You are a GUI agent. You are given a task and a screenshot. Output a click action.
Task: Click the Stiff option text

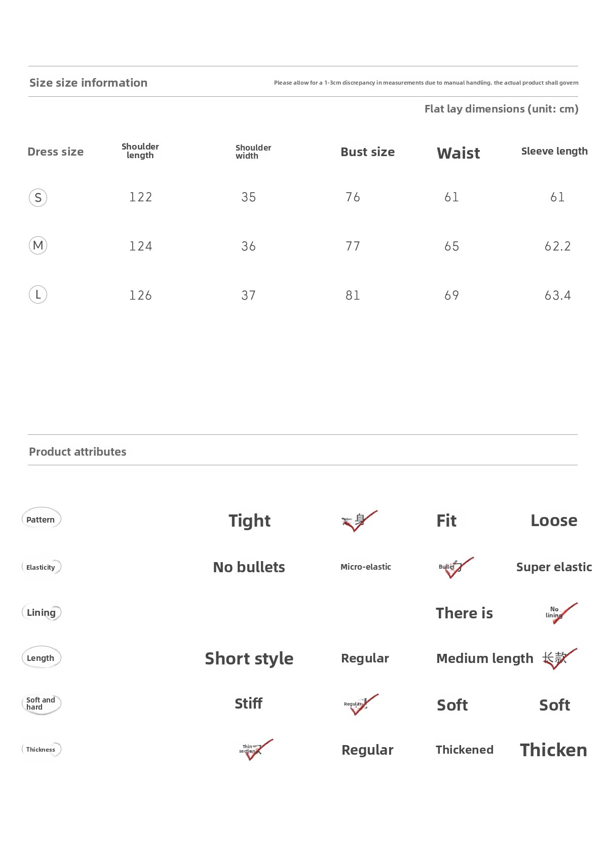(248, 704)
